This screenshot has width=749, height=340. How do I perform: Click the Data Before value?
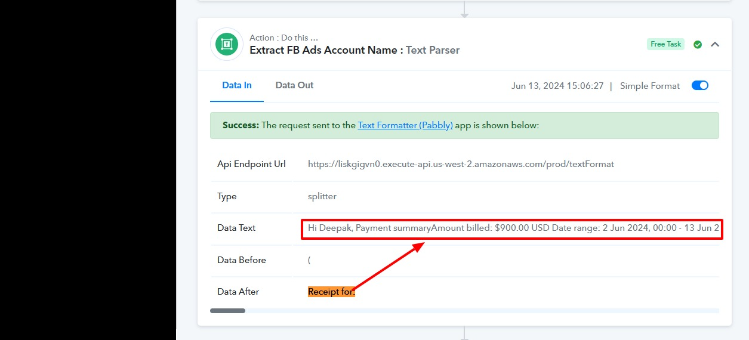[309, 260]
